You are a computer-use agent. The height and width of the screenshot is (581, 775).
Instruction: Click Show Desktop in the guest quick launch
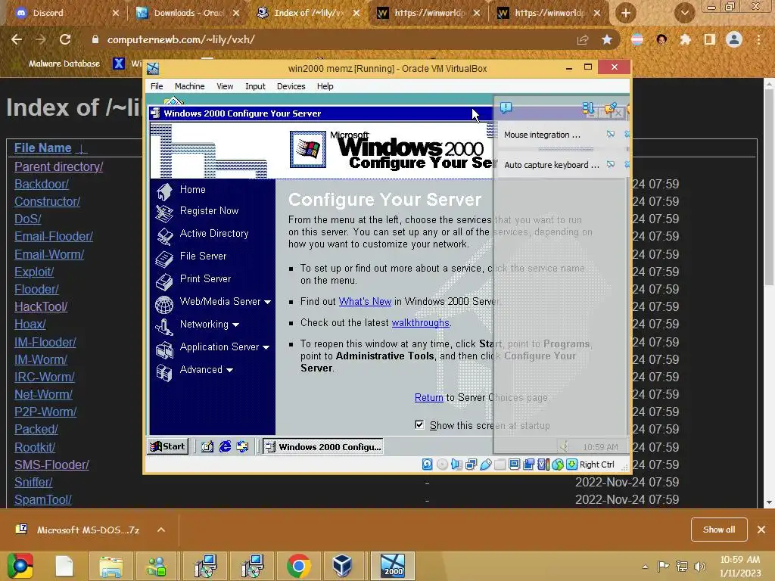click(x=207, y=446)
